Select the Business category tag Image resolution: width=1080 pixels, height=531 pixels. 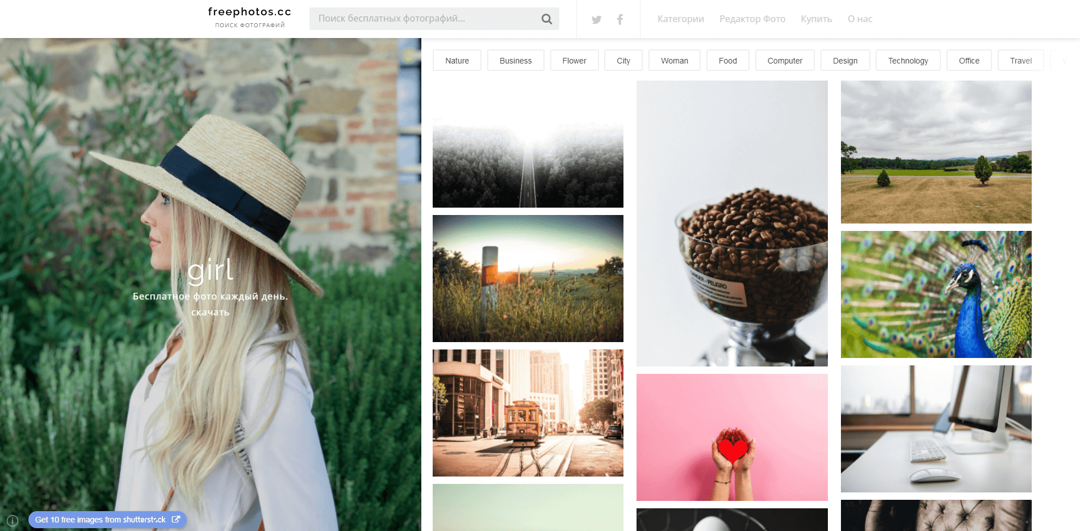pos(516,60)
